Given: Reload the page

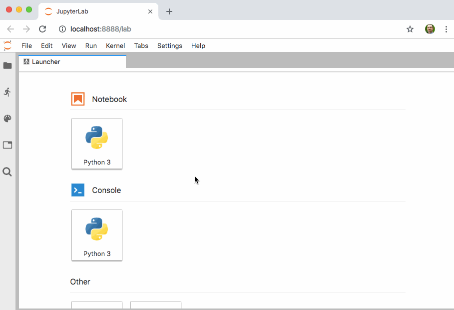Looking at the screenshot, I should pos(42,29).
